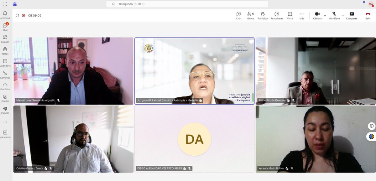Open meeting Chat panel
Viewport: 376px width, 181px height.
238,16
